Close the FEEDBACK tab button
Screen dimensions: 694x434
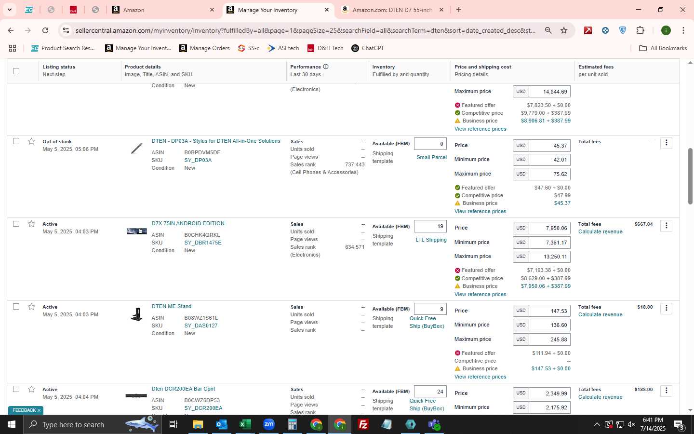click(x=39, y=410)
